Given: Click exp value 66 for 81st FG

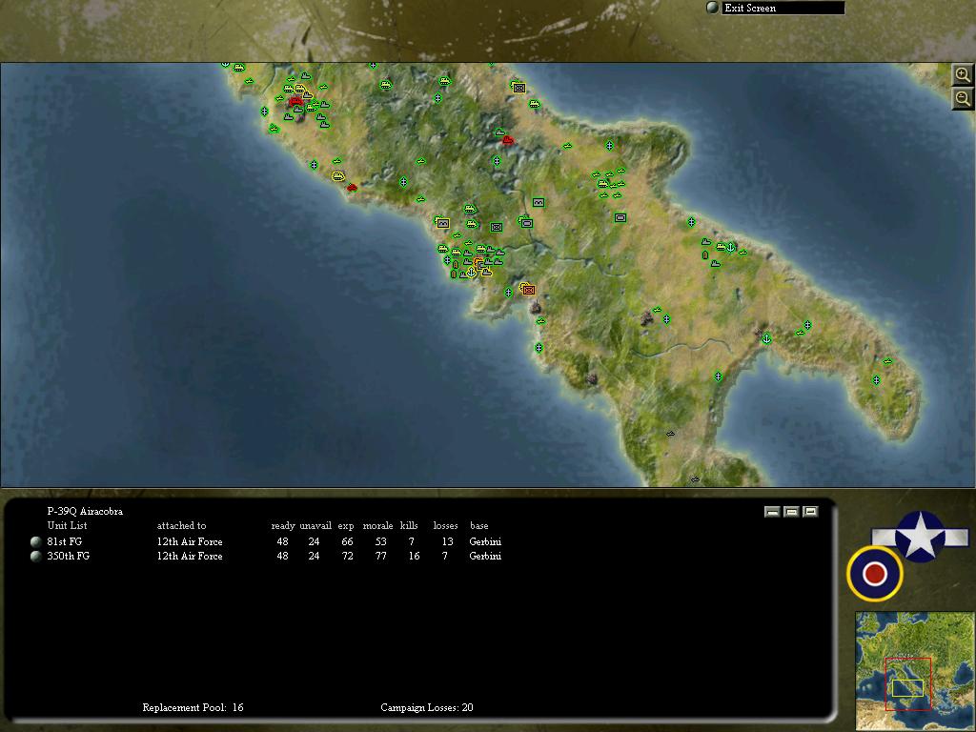Looking at the screenshot, I should click(347, 541).
